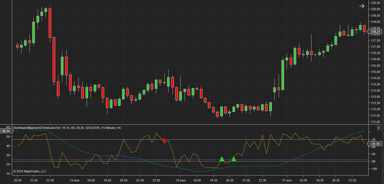Click the 217,00 price axis label

(375, 47)
